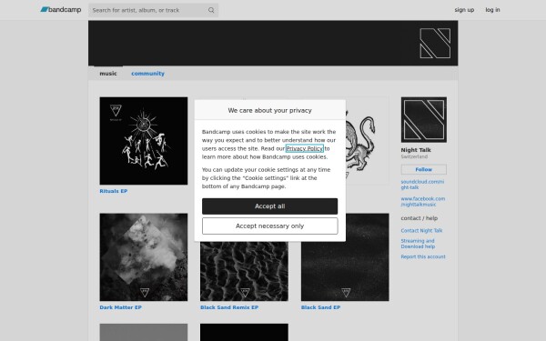Image resolution: width=546 pixels, height=341 pixels.
Task: Switch to the music tab
Action: point(108,74)
